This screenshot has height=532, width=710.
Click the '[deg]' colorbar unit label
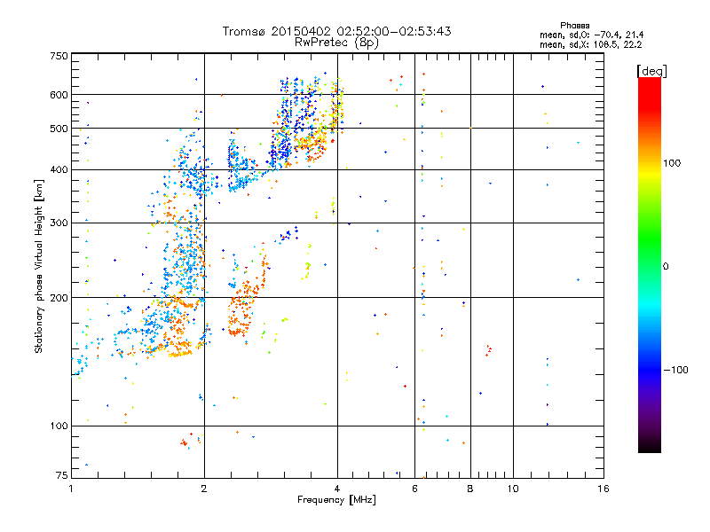[651, 71]
